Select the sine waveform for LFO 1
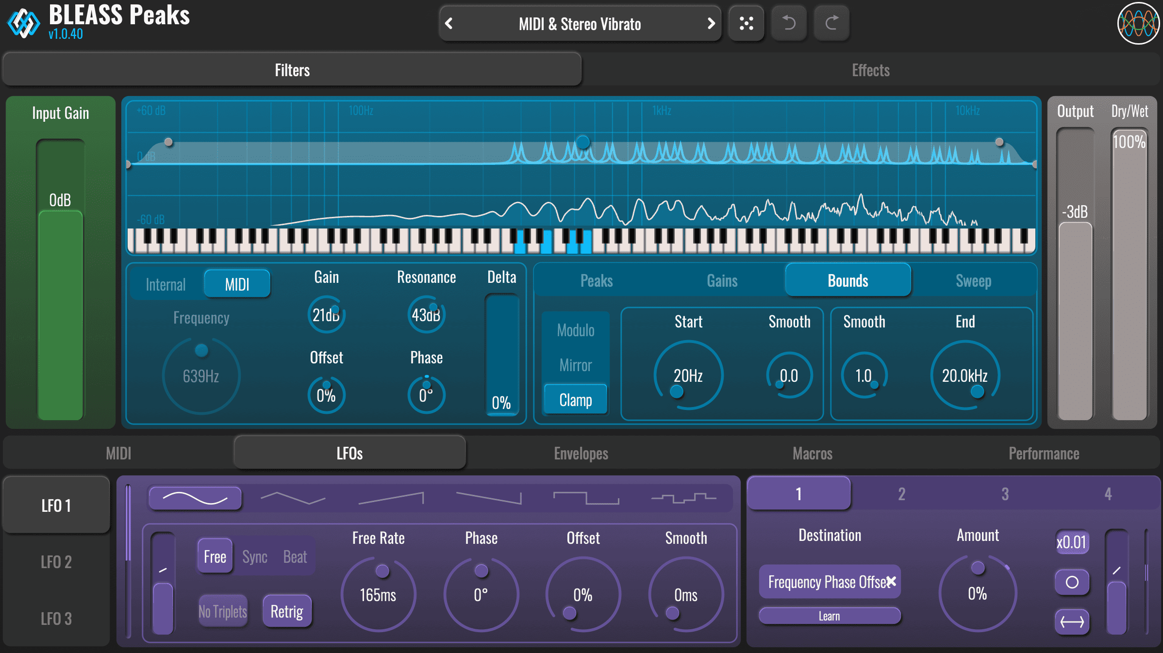 coord(195,497)
